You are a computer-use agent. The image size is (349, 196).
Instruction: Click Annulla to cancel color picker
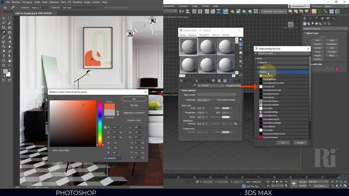tap(134, 105)
